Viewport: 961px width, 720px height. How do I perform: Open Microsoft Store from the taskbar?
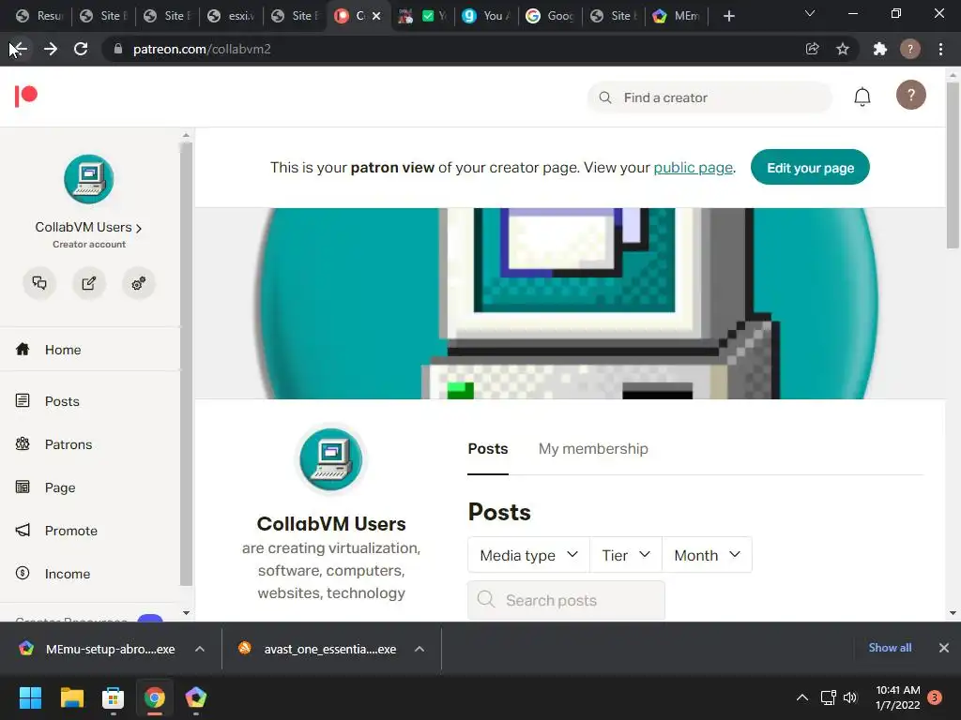coord(113,697)
